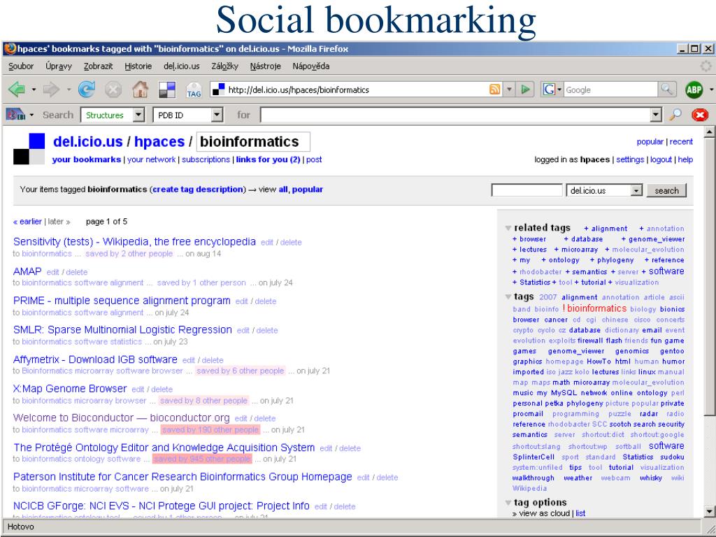Click the EBI toolbar logo icon
Viewport: 716px width, 537px height.
(x=15, y=114)
